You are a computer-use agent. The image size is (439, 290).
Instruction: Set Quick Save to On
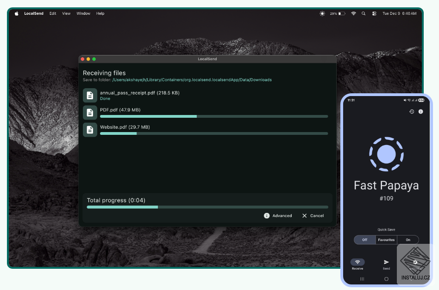408,240
